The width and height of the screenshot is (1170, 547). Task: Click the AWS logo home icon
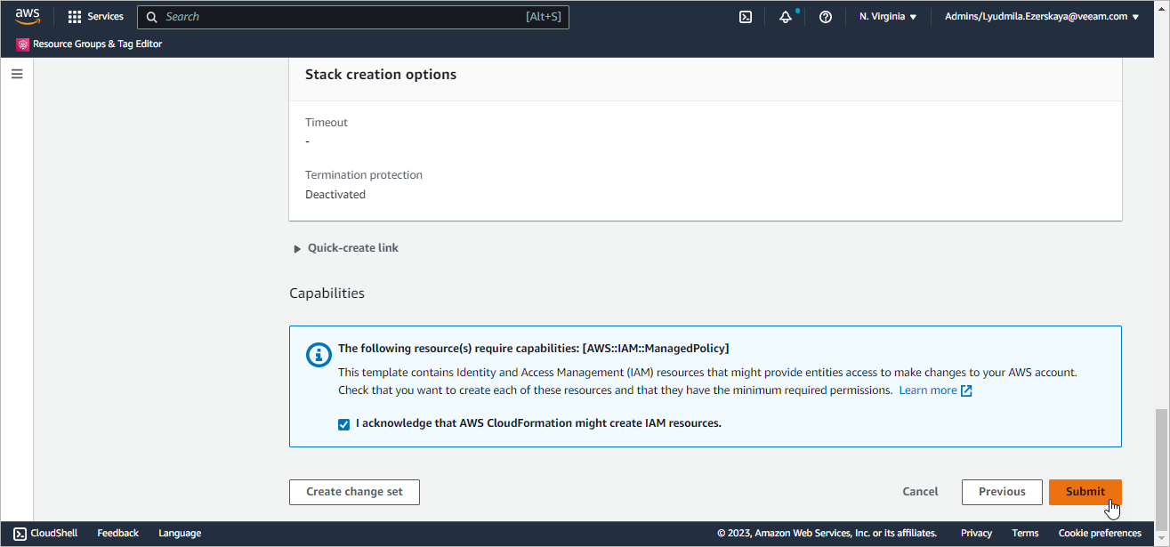[x=28, y=17]
